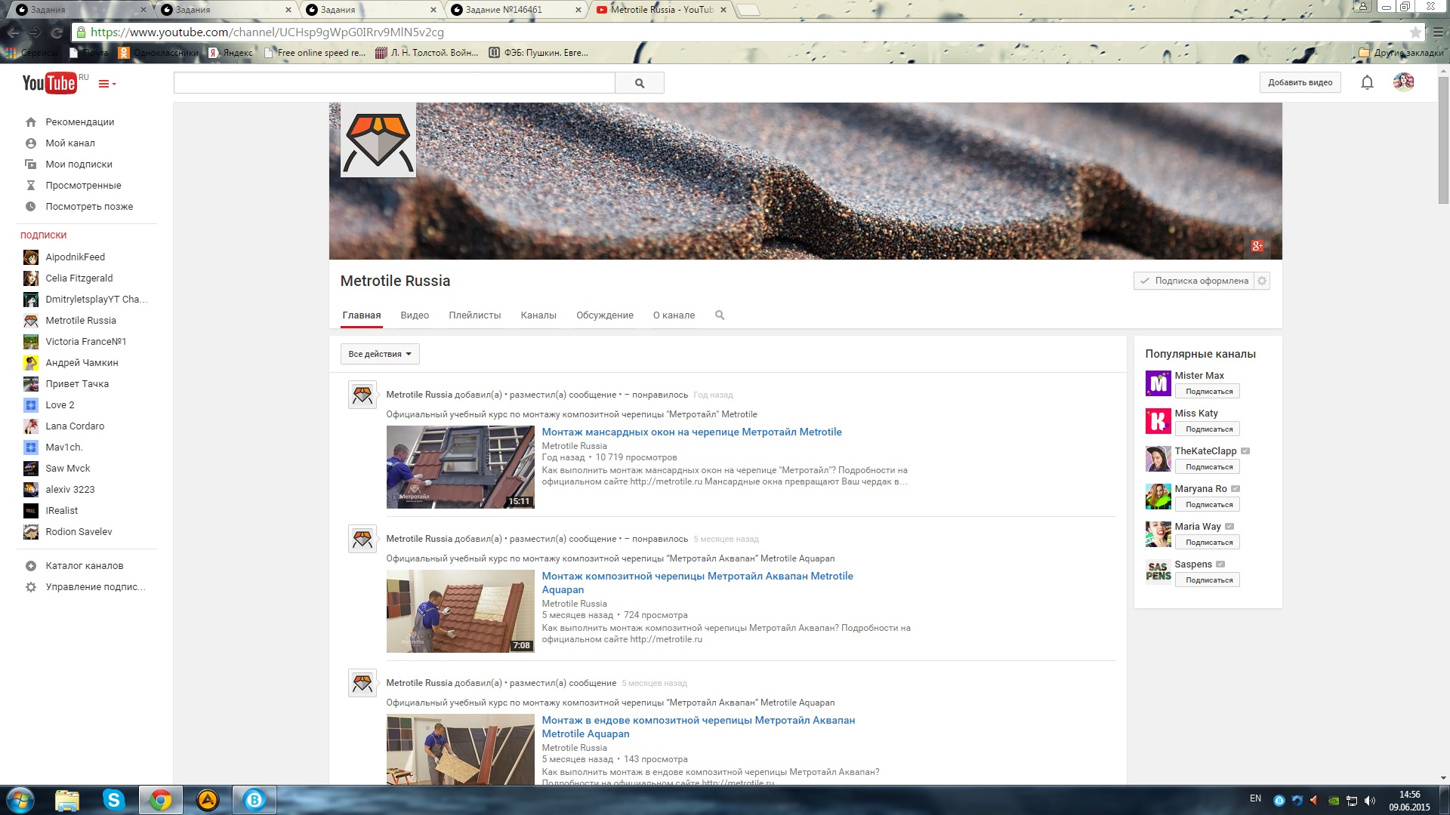Screen dimensions: 1450x815
Task: Click the taskbar volume icon
Action: 1370,801
